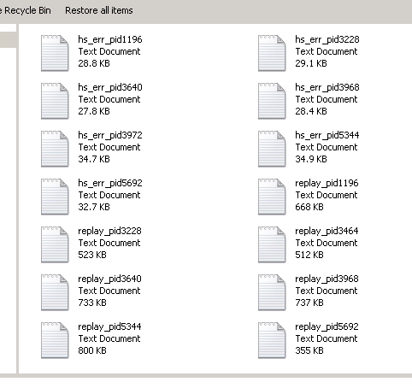Click the 32.7 KB size text
412x388 pixels.
[x=94, y=207]
